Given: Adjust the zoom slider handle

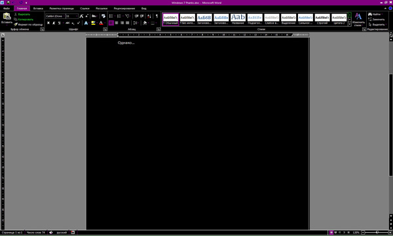Looking at the screenshot, I should click(x=377, y=233).
